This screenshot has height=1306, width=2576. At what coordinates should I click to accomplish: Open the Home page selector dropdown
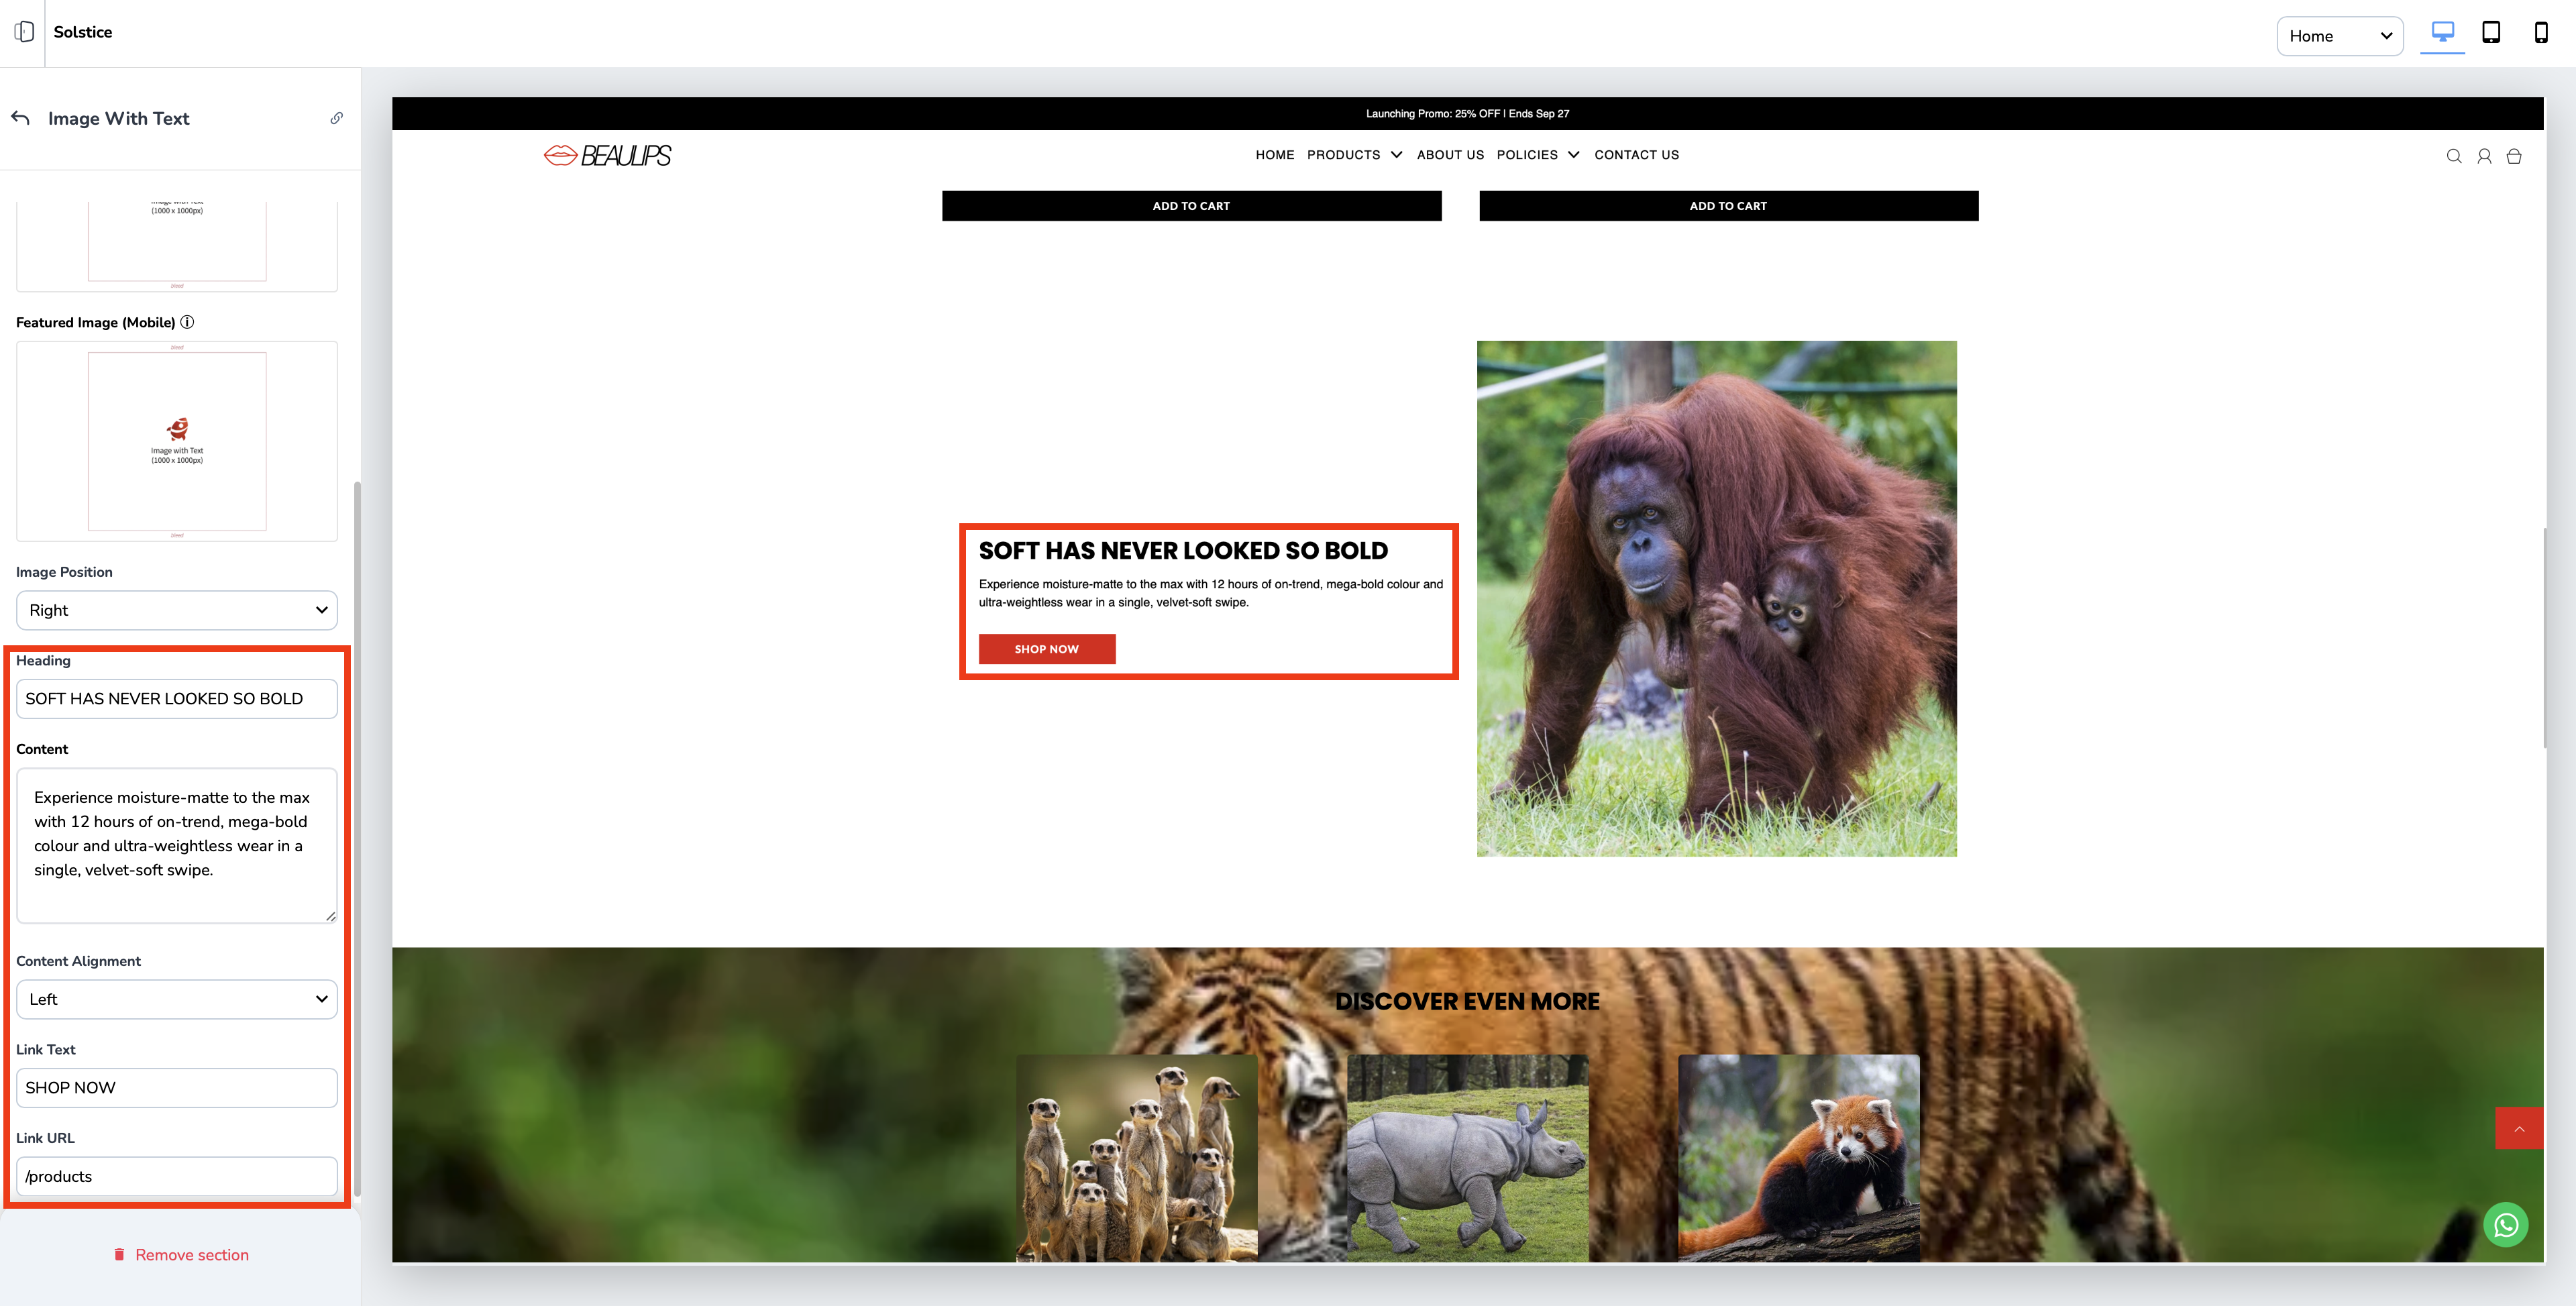(2339, 36)
